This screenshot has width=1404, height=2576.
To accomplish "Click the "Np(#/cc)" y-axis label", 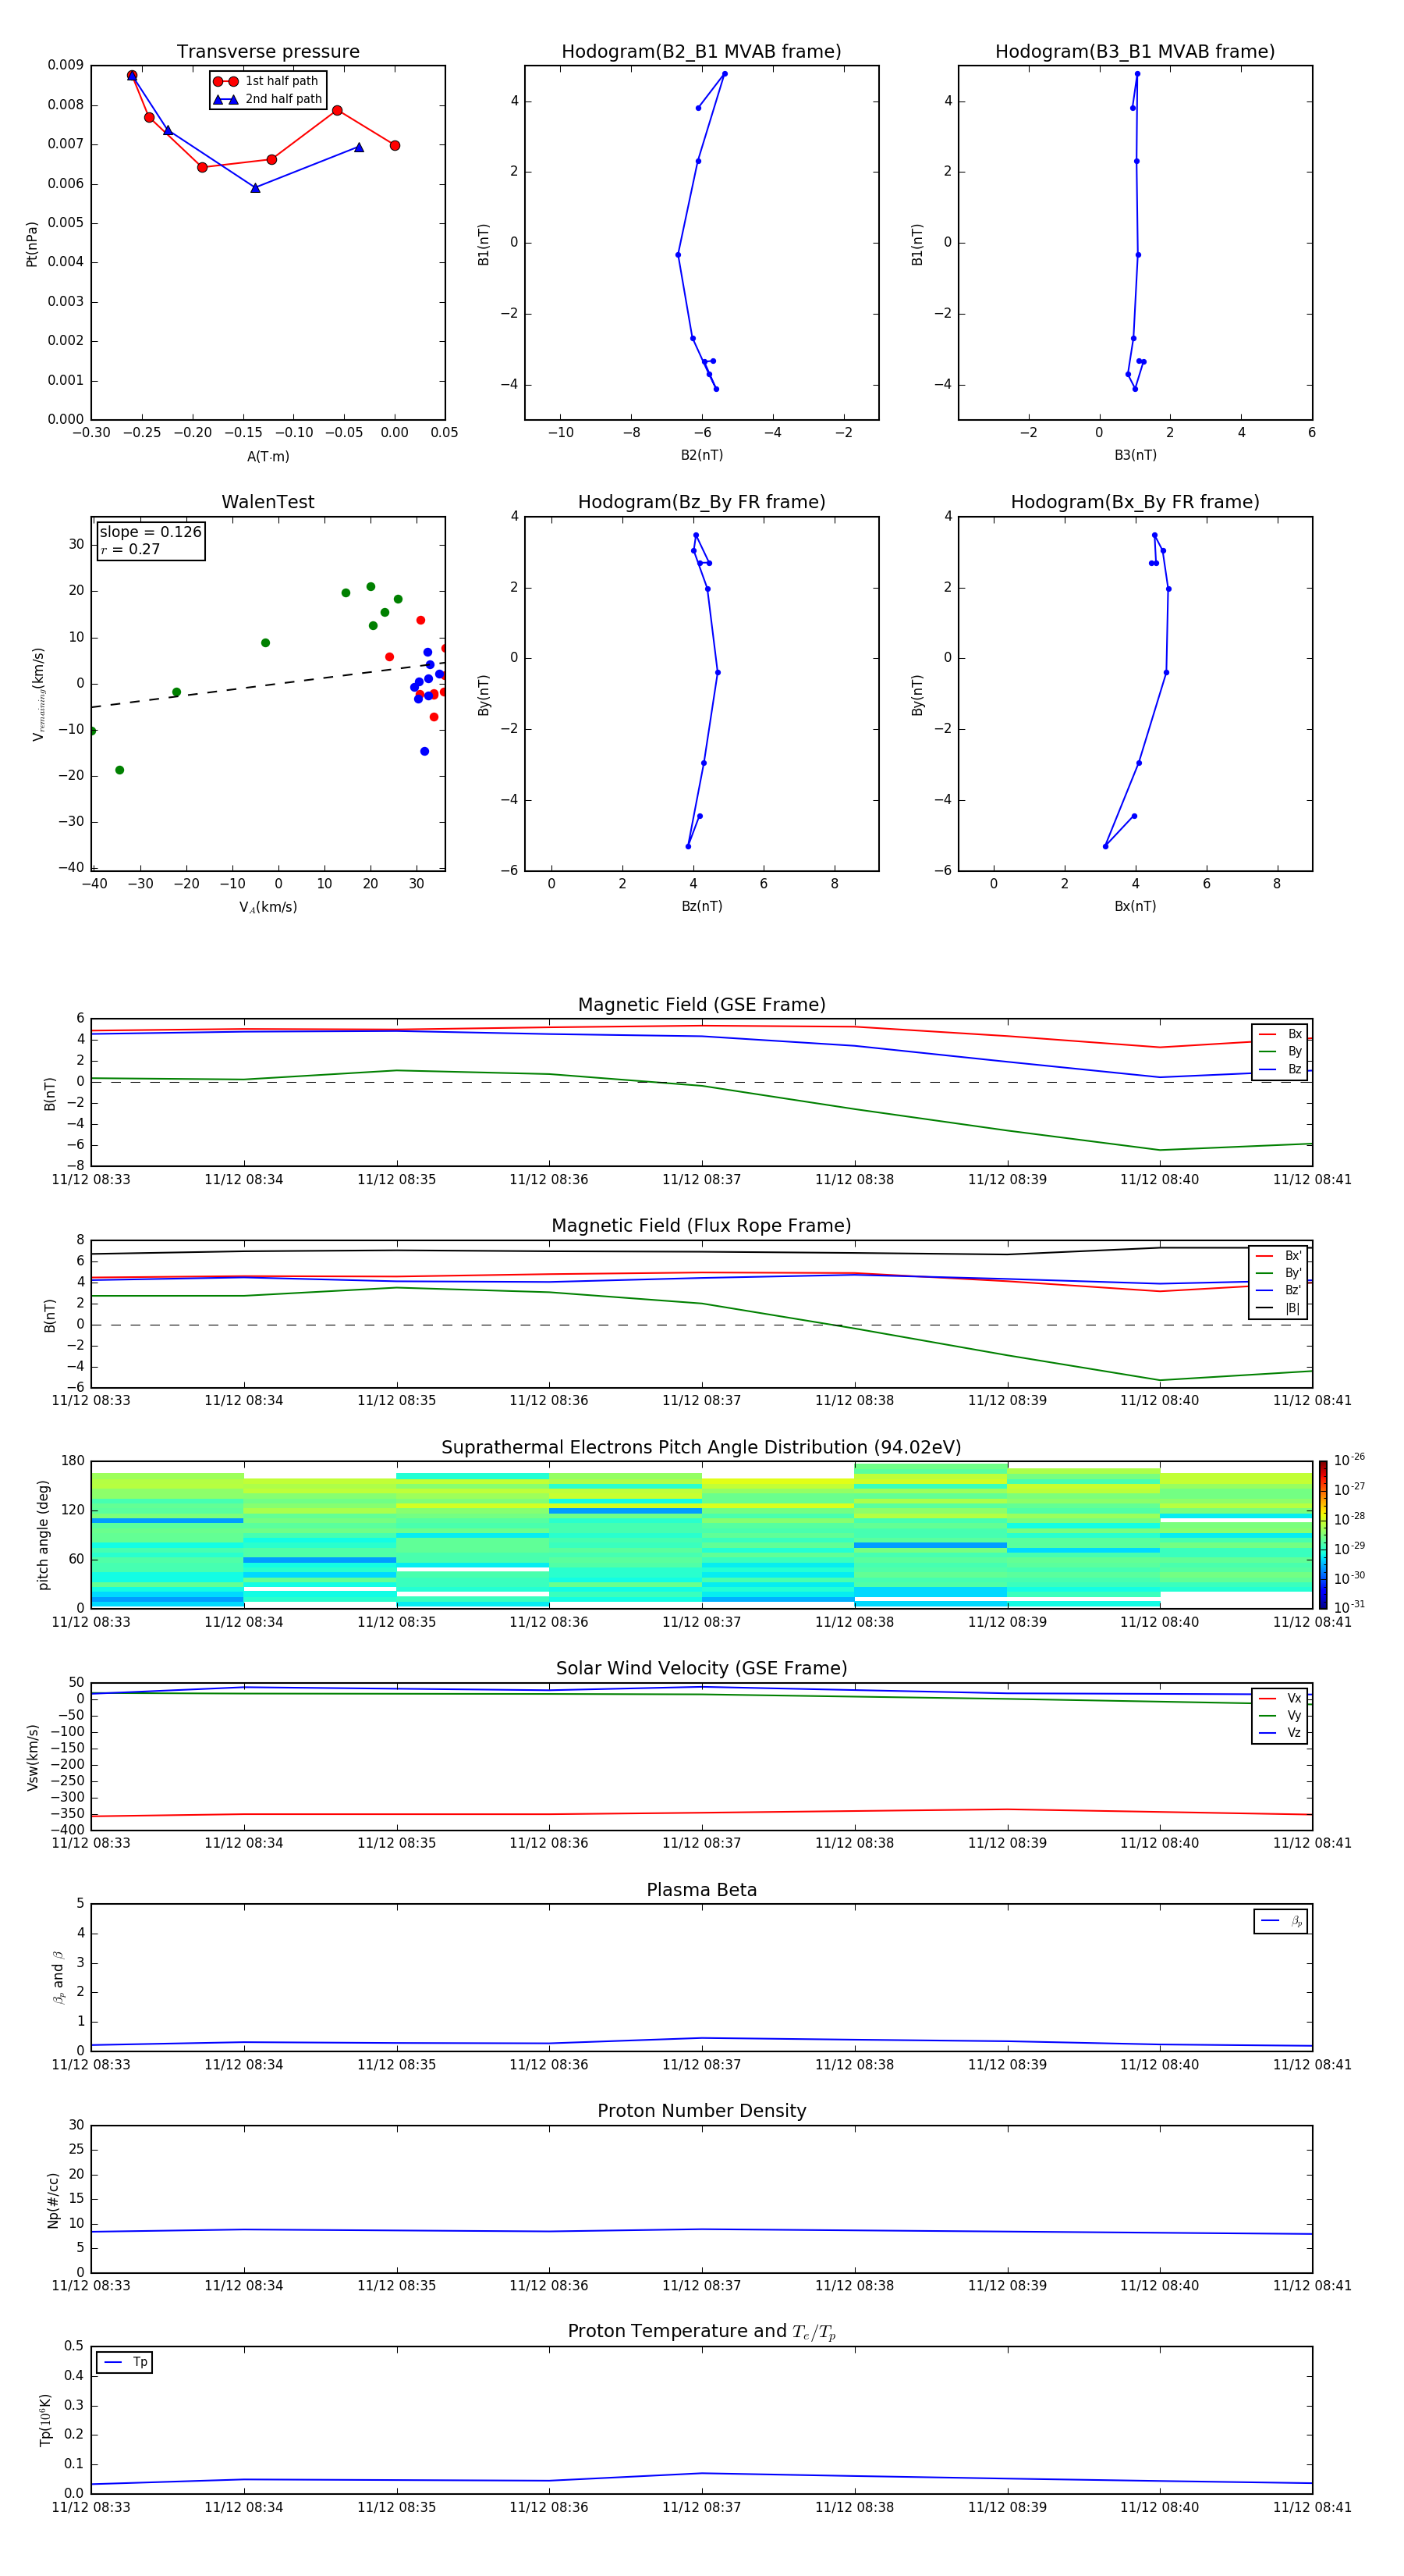I will pos(53,2200).
